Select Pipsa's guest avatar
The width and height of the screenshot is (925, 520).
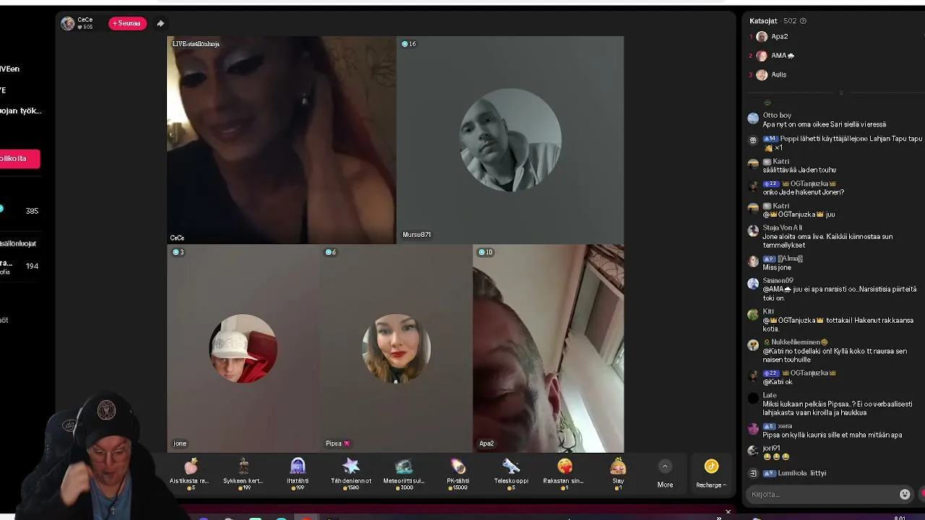396,348
